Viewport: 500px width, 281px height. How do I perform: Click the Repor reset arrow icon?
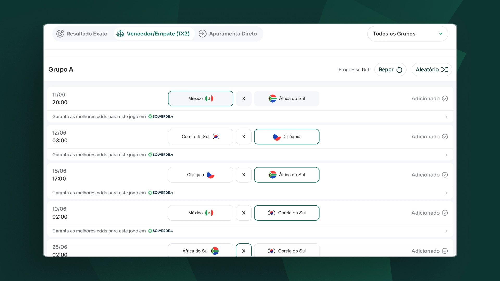[399, 70]
